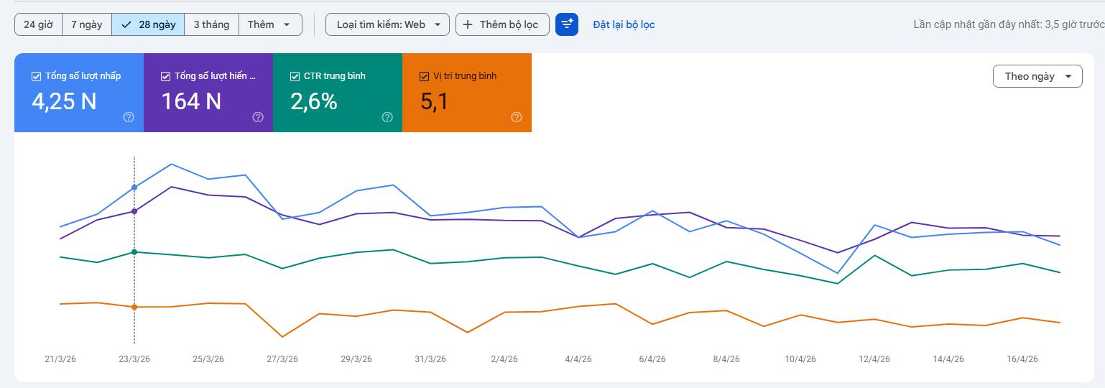This screenshot has height=388, width=1105.
Task: Click the blue filter sparkle icon button
Action: (x=567, y=24)
